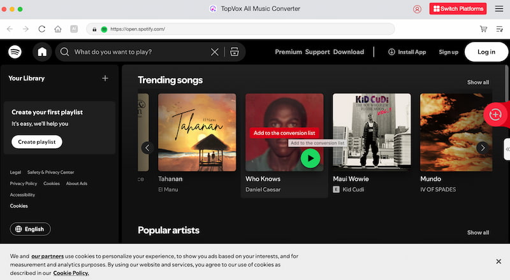
Task: Click the search magnifier icon
Action: tap(64, 52)
